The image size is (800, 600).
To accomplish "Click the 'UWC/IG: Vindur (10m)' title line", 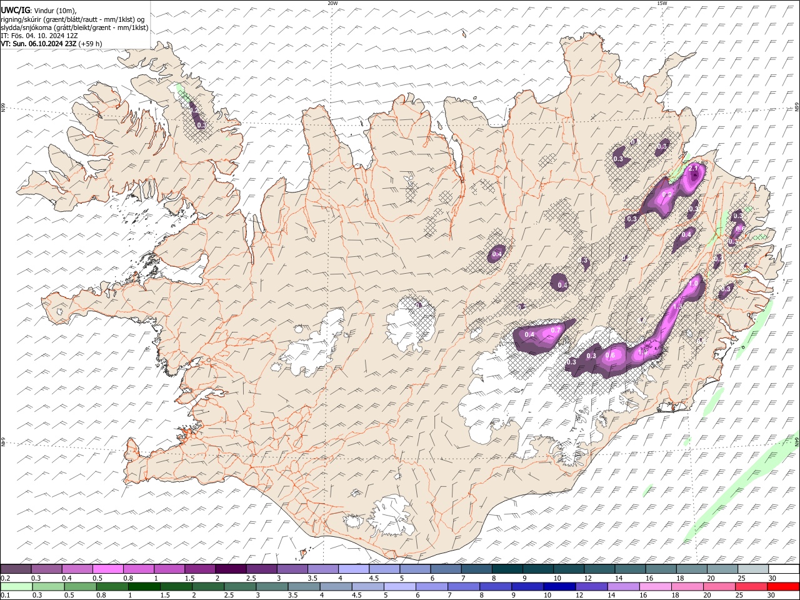I will coord(38,10).
